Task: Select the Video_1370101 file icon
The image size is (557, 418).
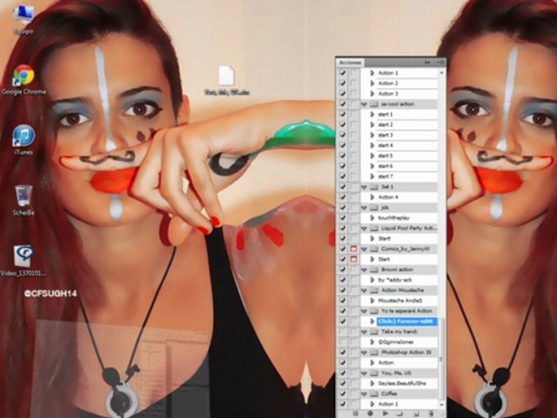Action: 23,261
